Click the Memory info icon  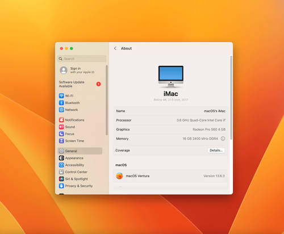pos(223,139)
